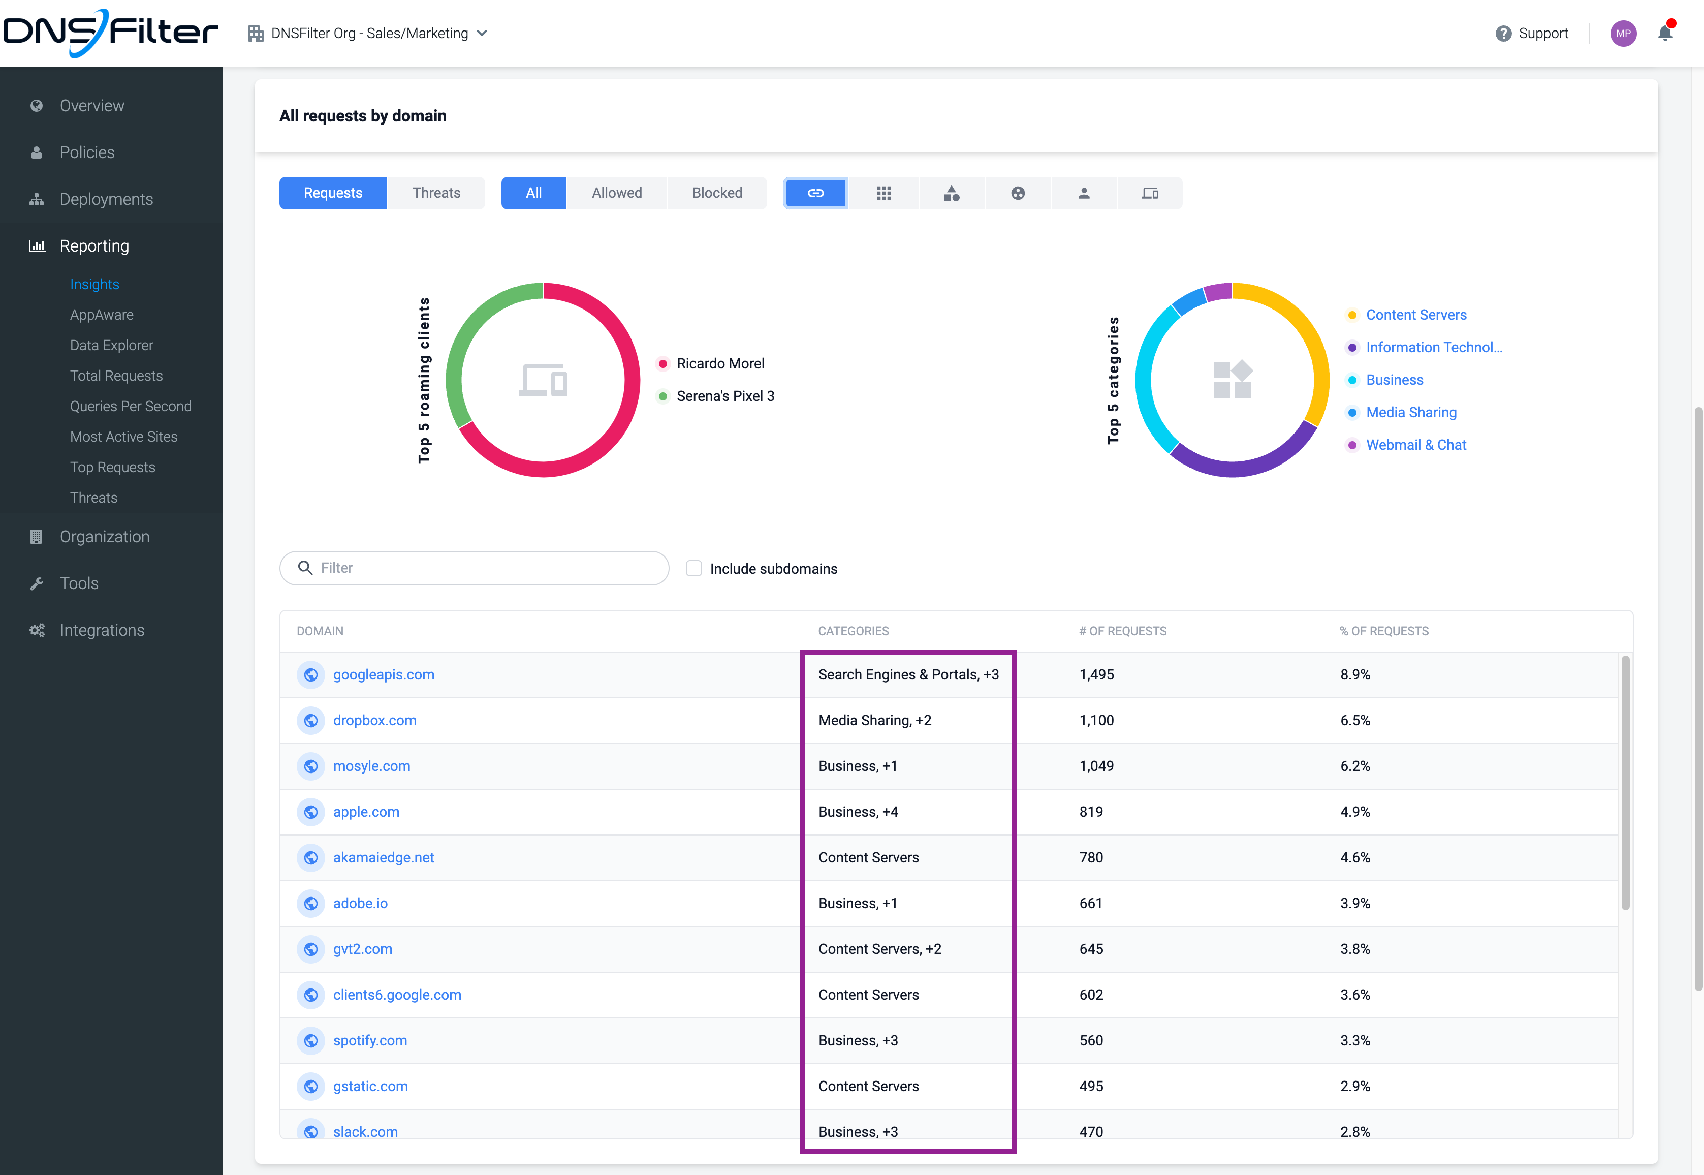Open AppAware submenu item

102,314
